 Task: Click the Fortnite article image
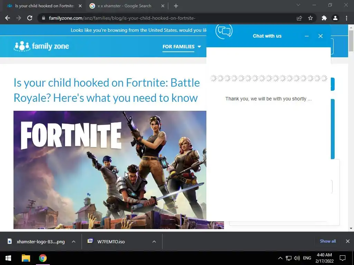[x=110, y=170]
